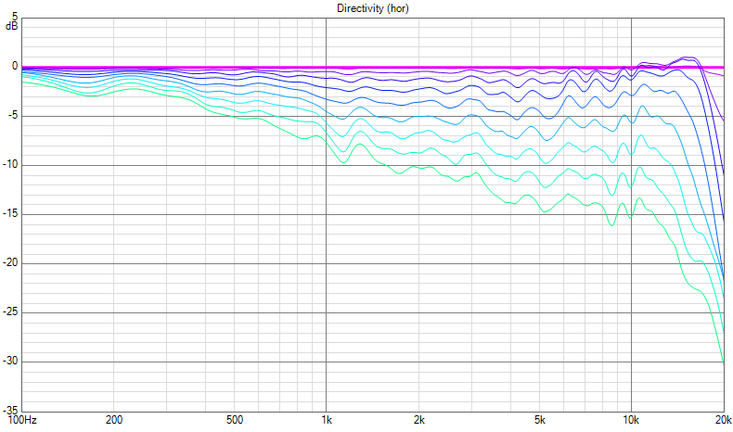Screen dimensions: 733x432
Task: Click the 500 frequency axis label
Action: 235,420
